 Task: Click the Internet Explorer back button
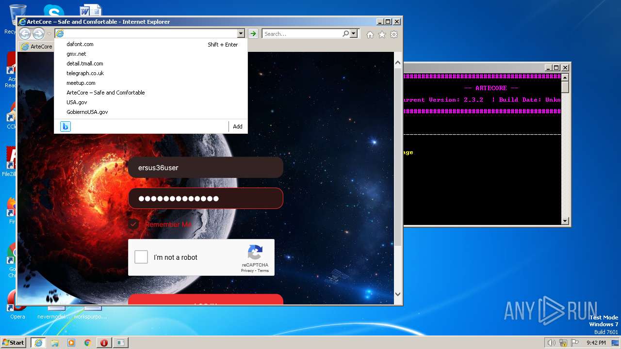coord(25,33)
